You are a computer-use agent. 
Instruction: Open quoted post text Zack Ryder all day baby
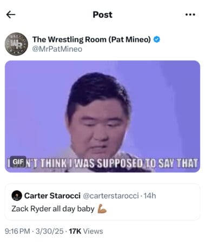(53, 209)
